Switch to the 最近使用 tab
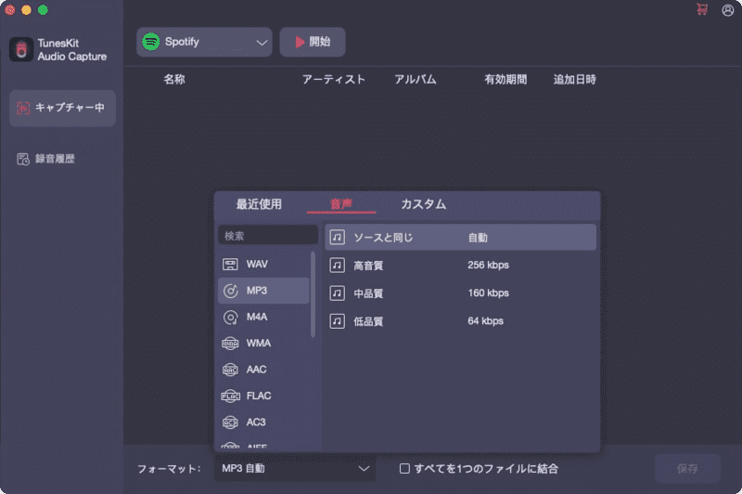Screen dimensions: 742x494 pos(259,204)
